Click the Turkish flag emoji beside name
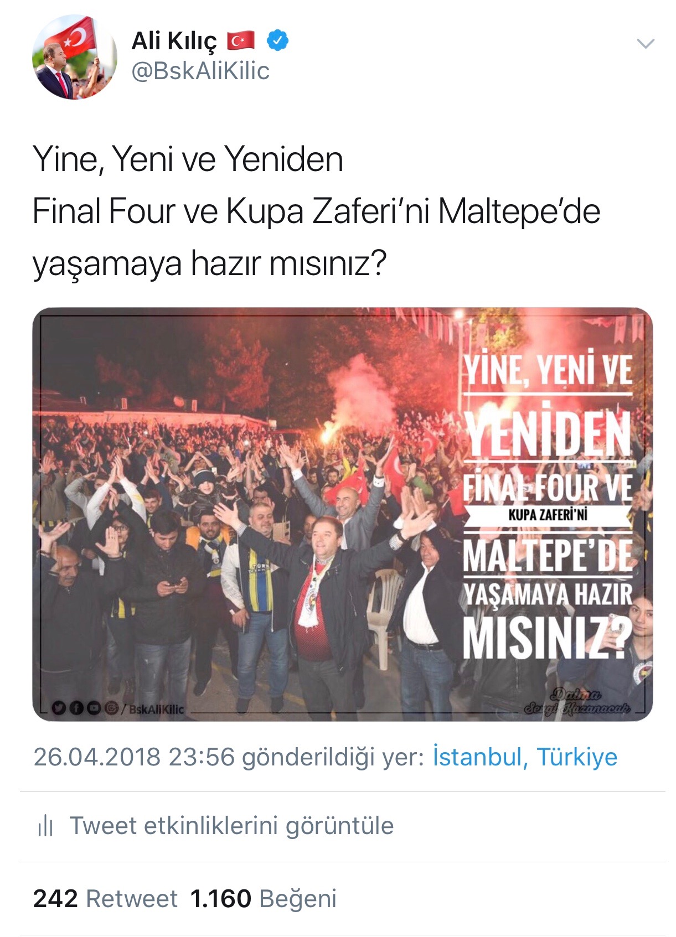The height and width of the screenshot is (937, 676). click(240, 41)
